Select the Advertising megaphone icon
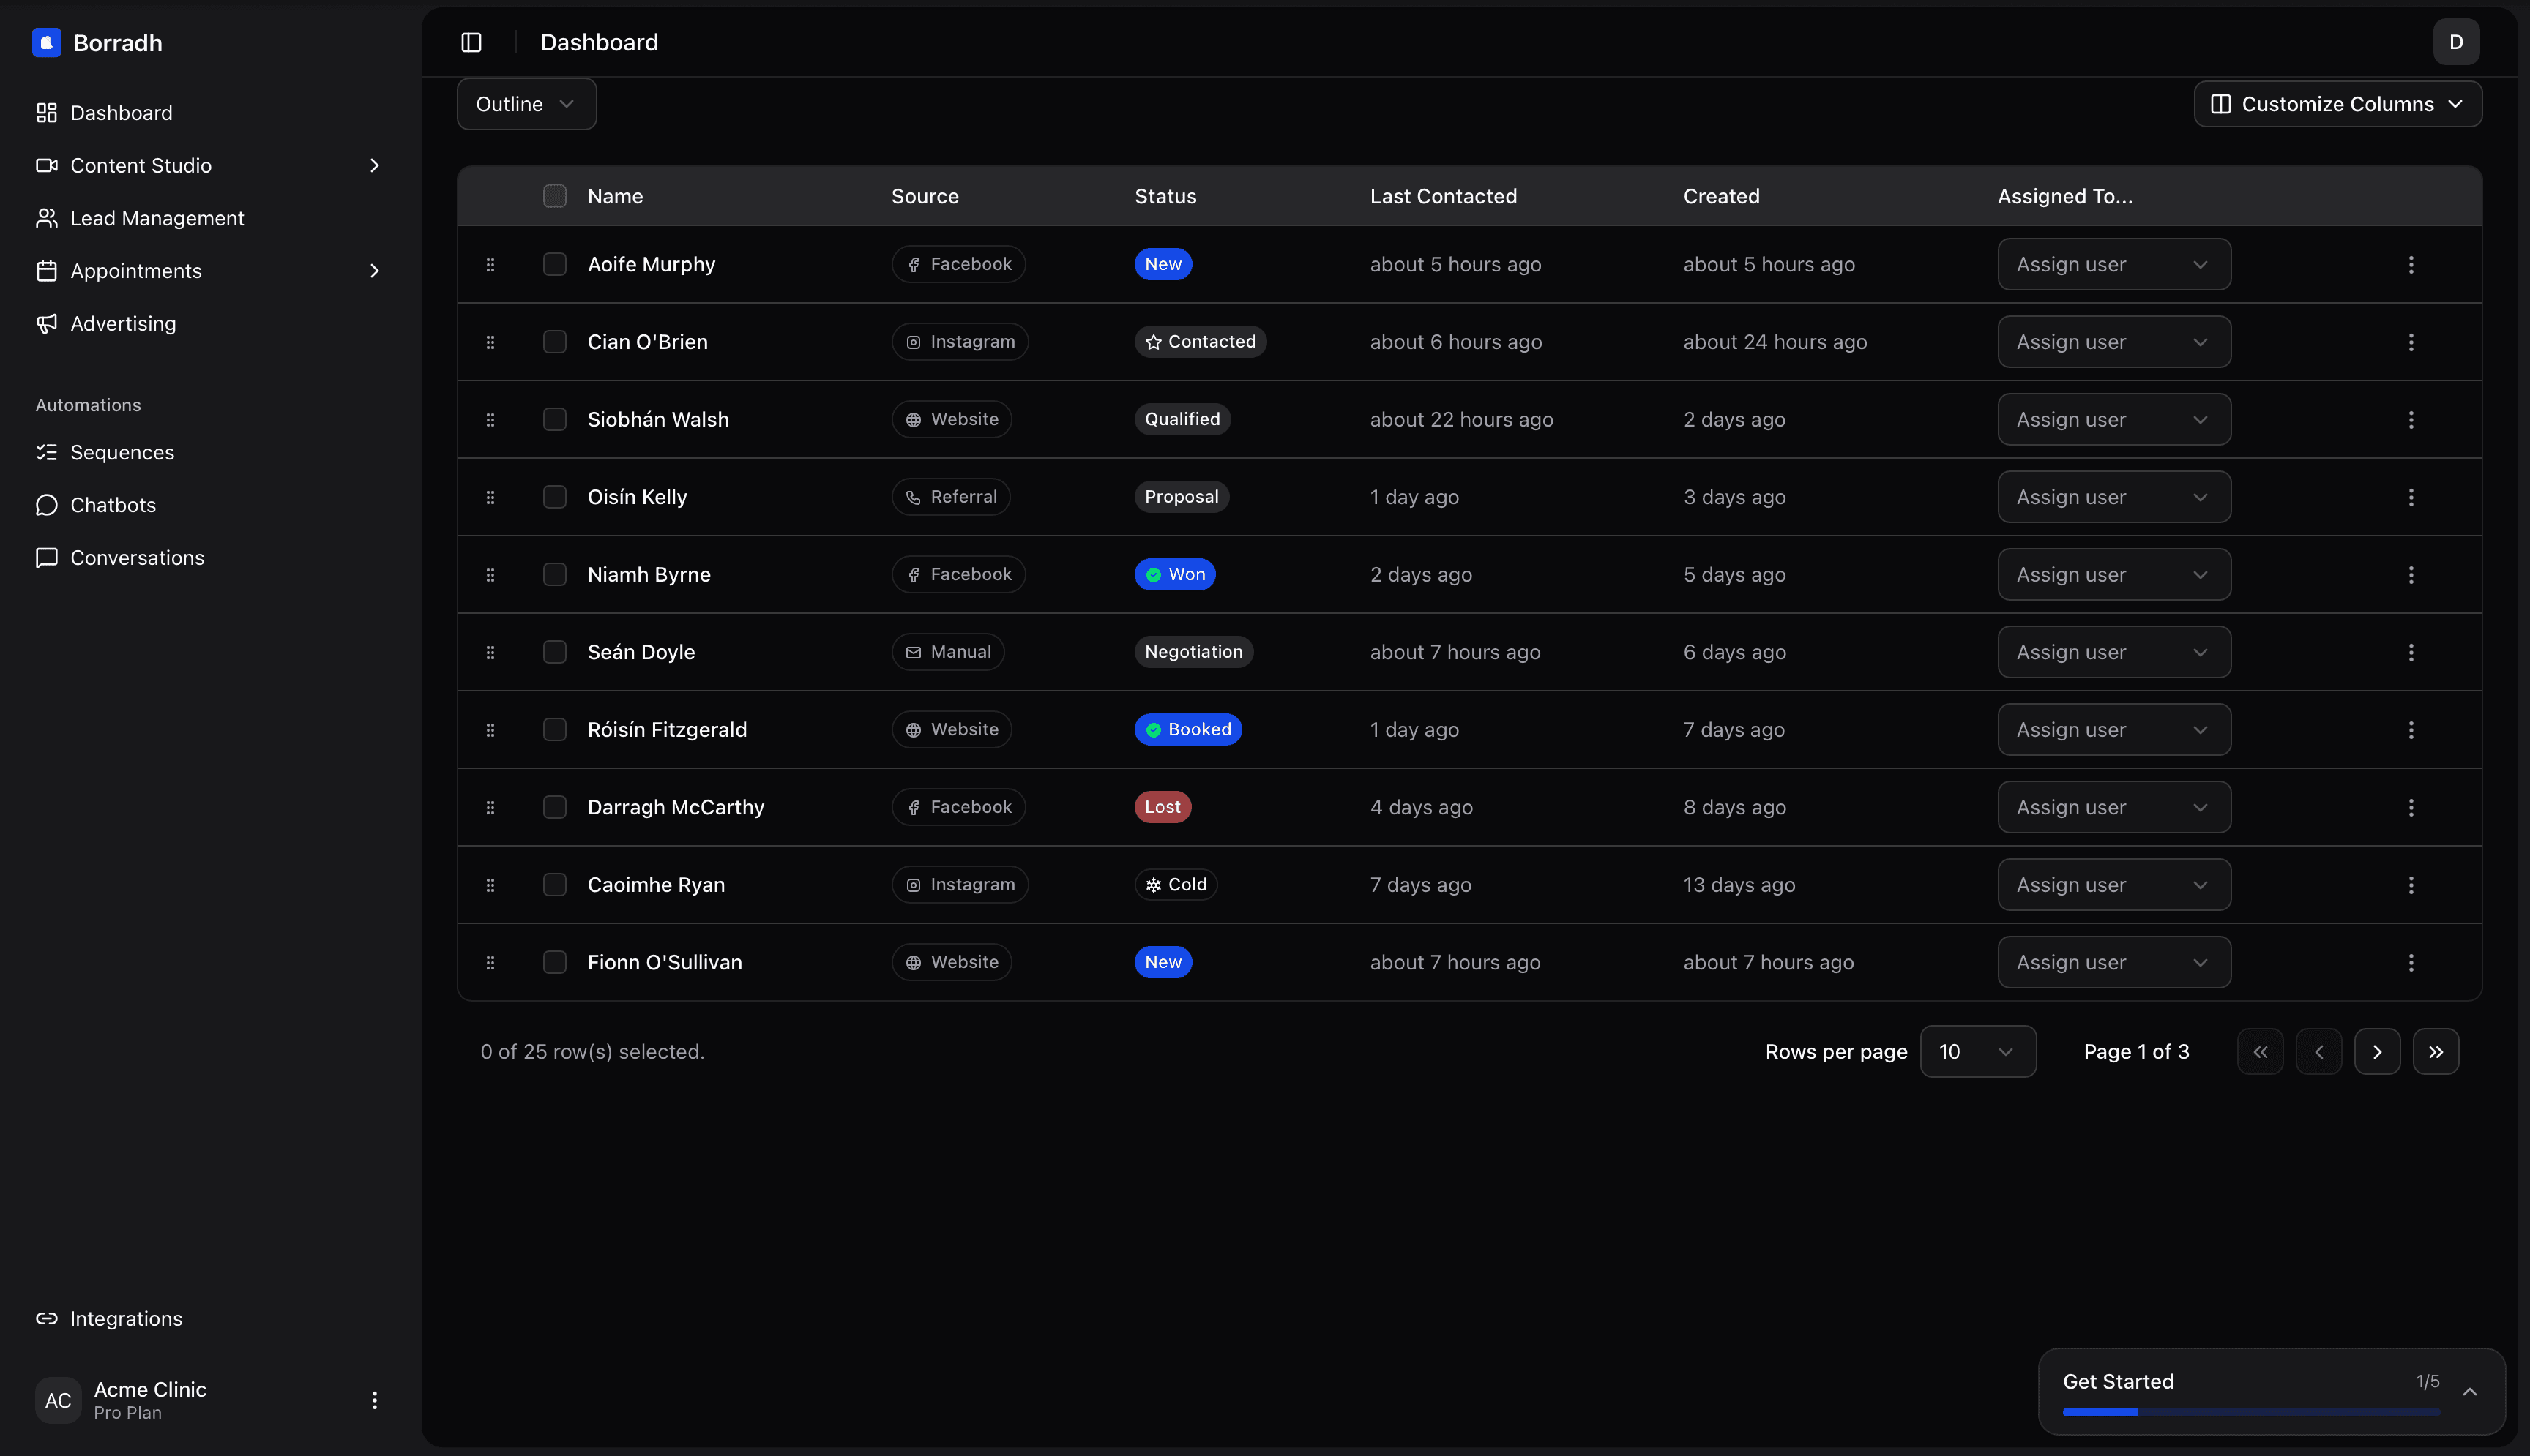The height and width of the screenshot is (1456, 2530). [x=46, y=323]
